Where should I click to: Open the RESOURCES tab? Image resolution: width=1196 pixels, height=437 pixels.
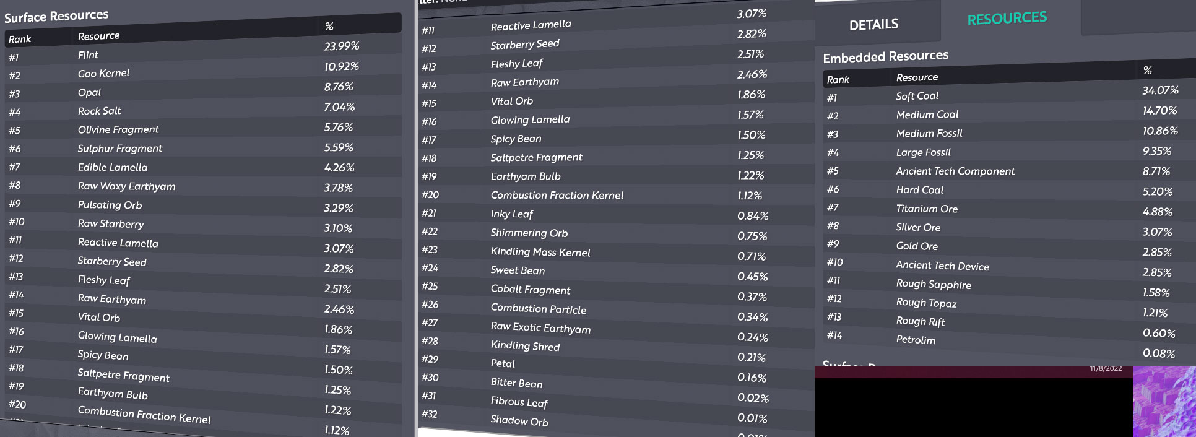pos(1007,19)
